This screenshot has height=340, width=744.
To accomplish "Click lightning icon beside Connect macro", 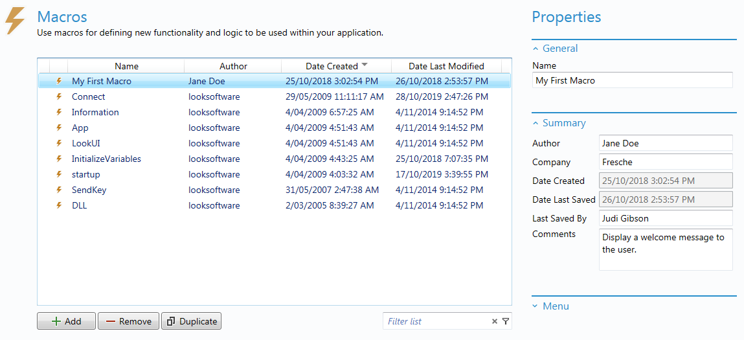I will click(x=60, y=97).
